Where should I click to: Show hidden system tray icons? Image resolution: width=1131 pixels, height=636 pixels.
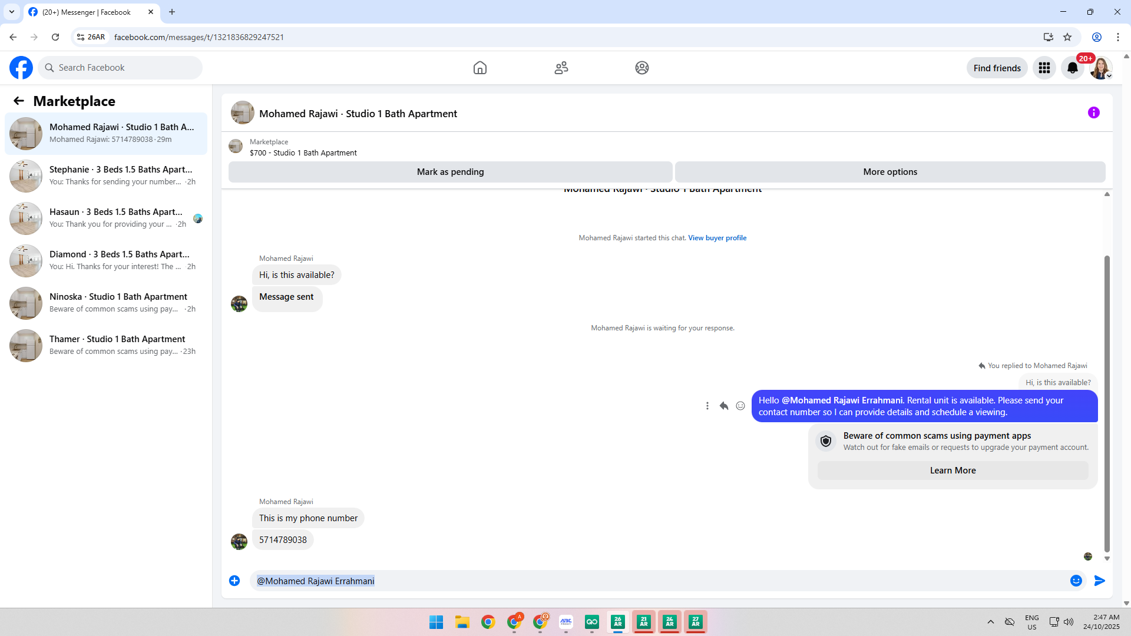tap(991, 622)
